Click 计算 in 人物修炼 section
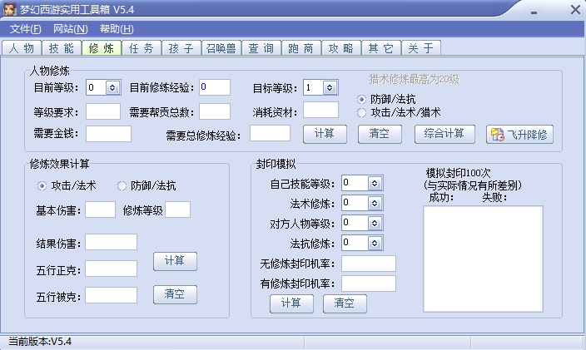This screenshot has width=586, height=350. pyautogui.click(x=325, y=135)
